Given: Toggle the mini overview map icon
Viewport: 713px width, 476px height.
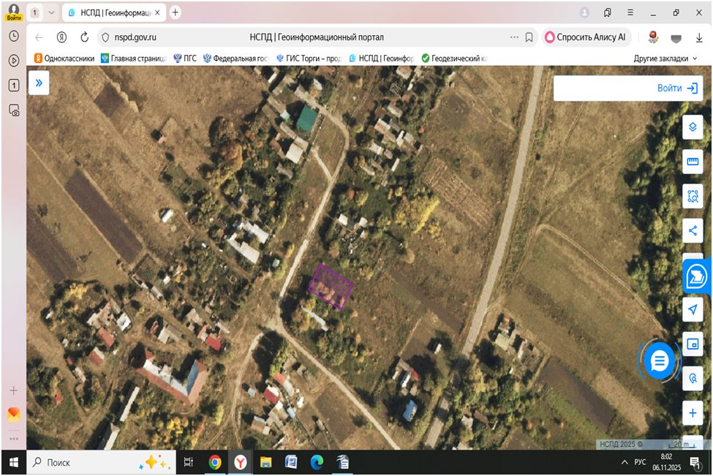Looking at the screenshot, I should click(692, 344).
